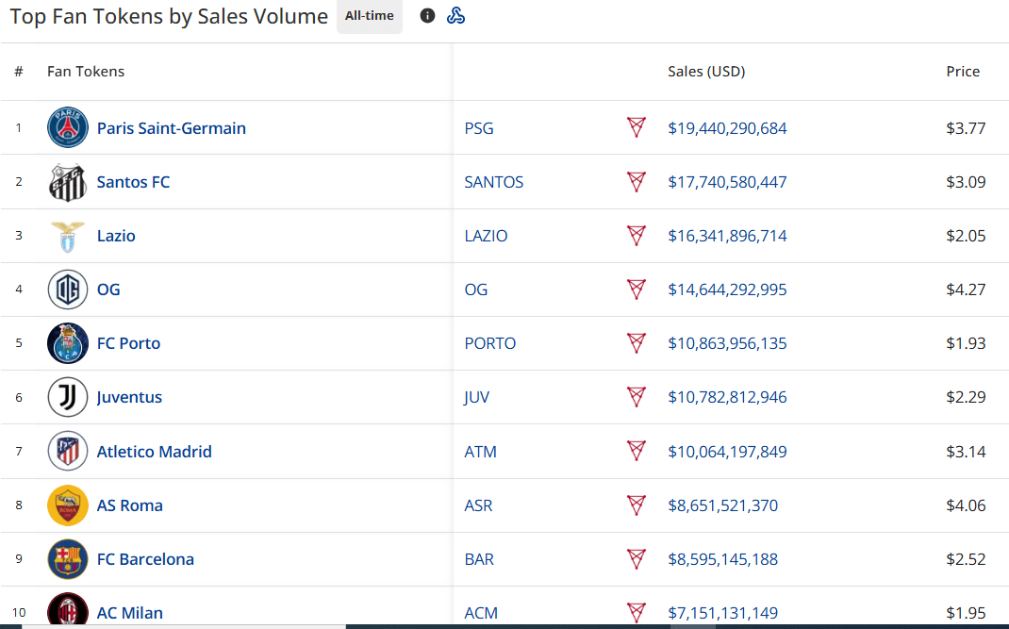Click the OG ticker symbol
Viewport: 1009px width, 629px height.
click(x=475, y=290)
